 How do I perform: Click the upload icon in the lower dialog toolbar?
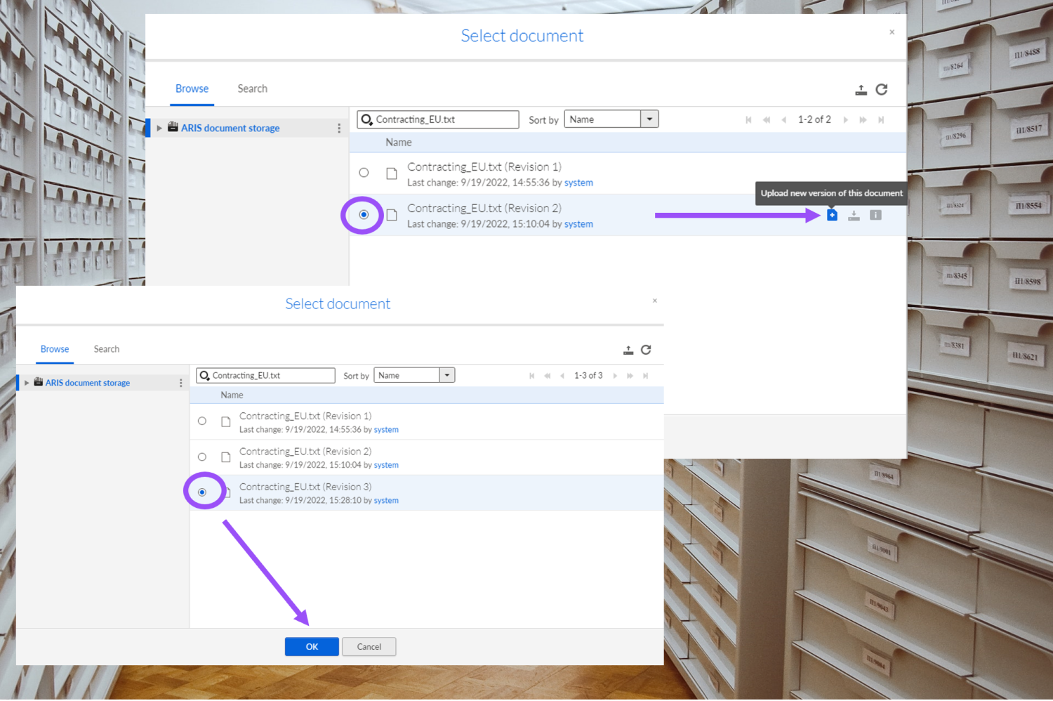(x=628, y=350)
